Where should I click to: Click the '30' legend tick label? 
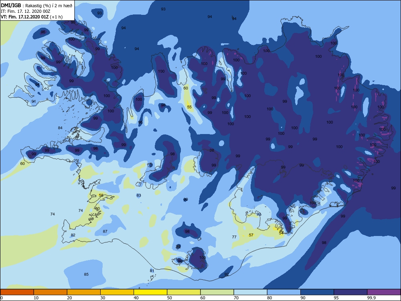click(x=103, y=298)
